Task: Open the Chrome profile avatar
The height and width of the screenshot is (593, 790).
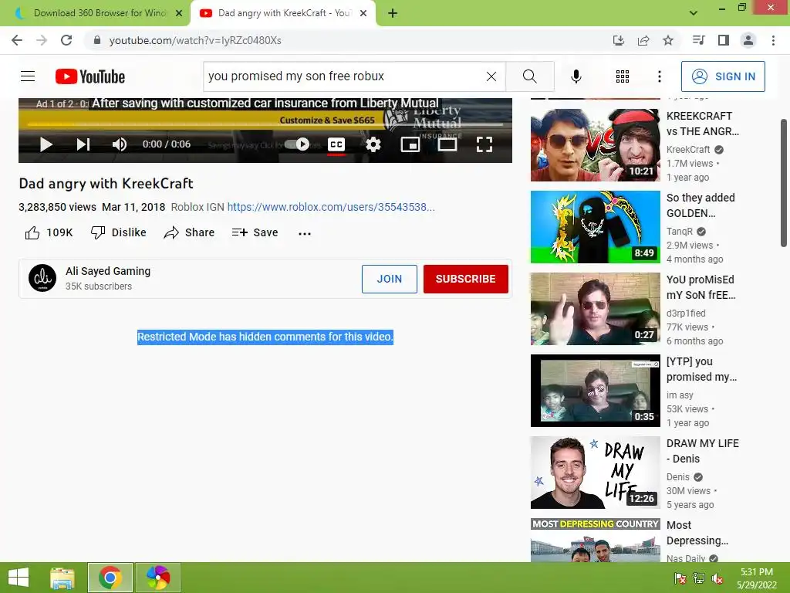Action: (748, 40)
